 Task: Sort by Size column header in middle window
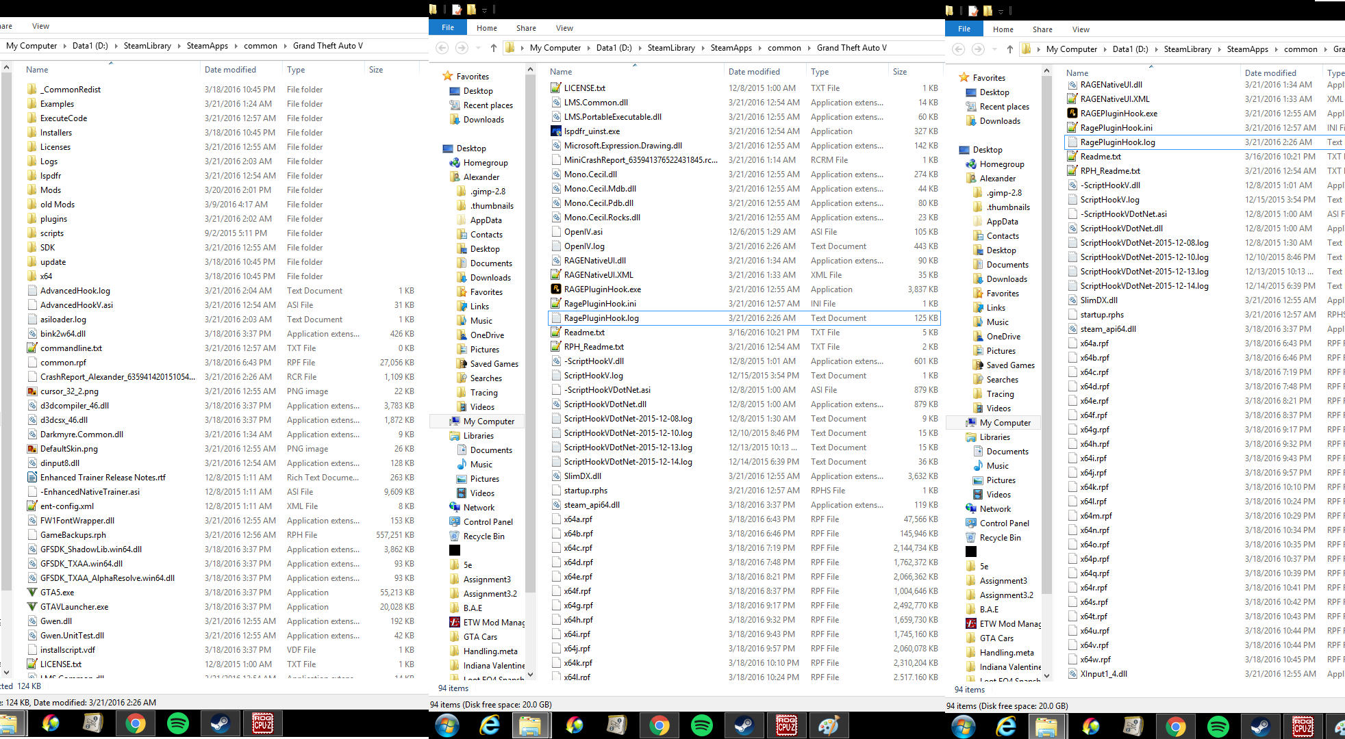(x=900, y=72)
